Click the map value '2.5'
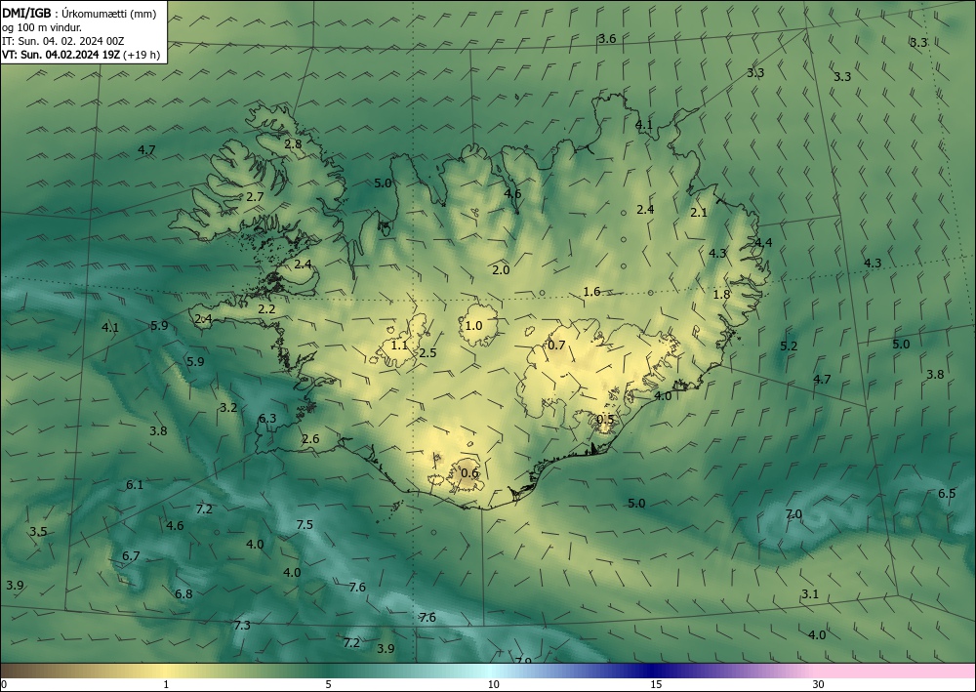This screenshot has height=692, width=976. point(427,353)
